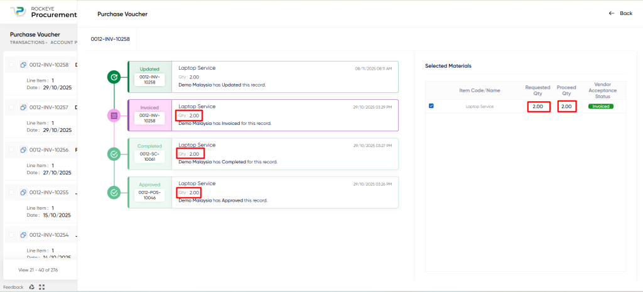Viewport: 643px width, 292px height.
Task: Click the green Invoiced status badge
Action: pyautogui.click(x=600, y=107)
